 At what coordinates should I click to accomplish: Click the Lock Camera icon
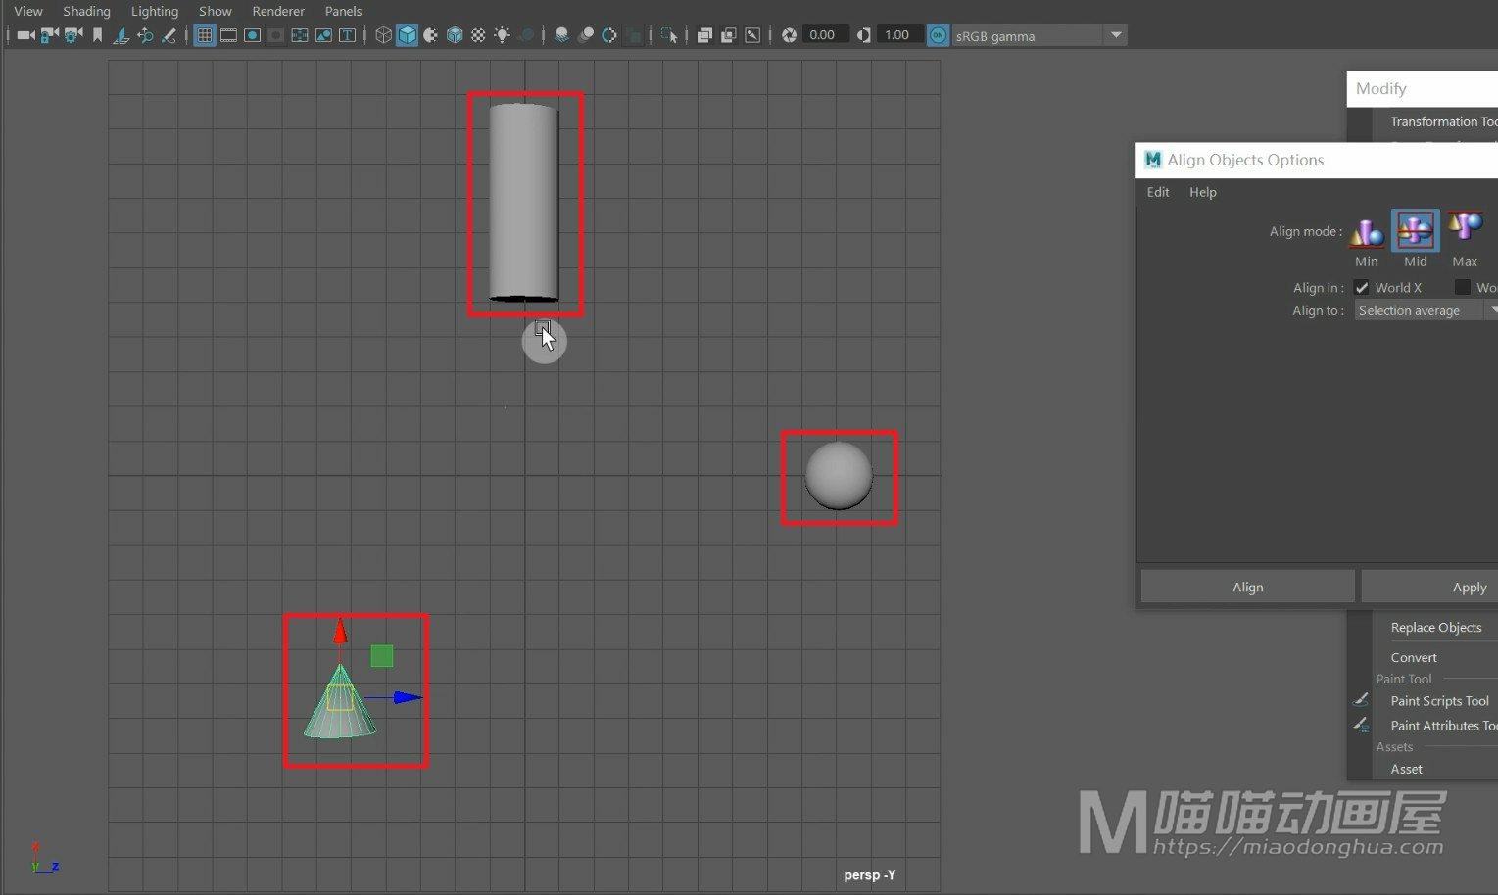pos(49,35)
